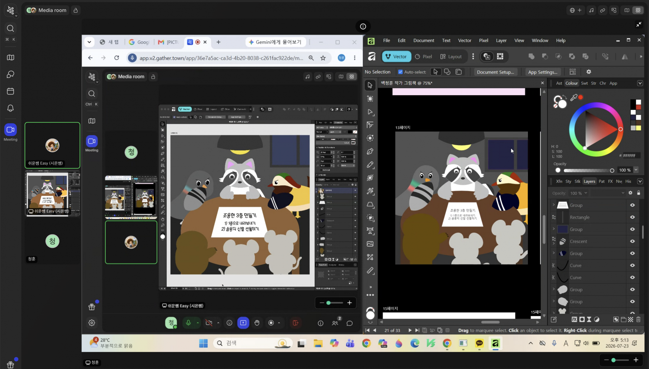Raise hand in shared Gather toolbar
This screenshot has height=369, width=649.
[x=257, y=323]
